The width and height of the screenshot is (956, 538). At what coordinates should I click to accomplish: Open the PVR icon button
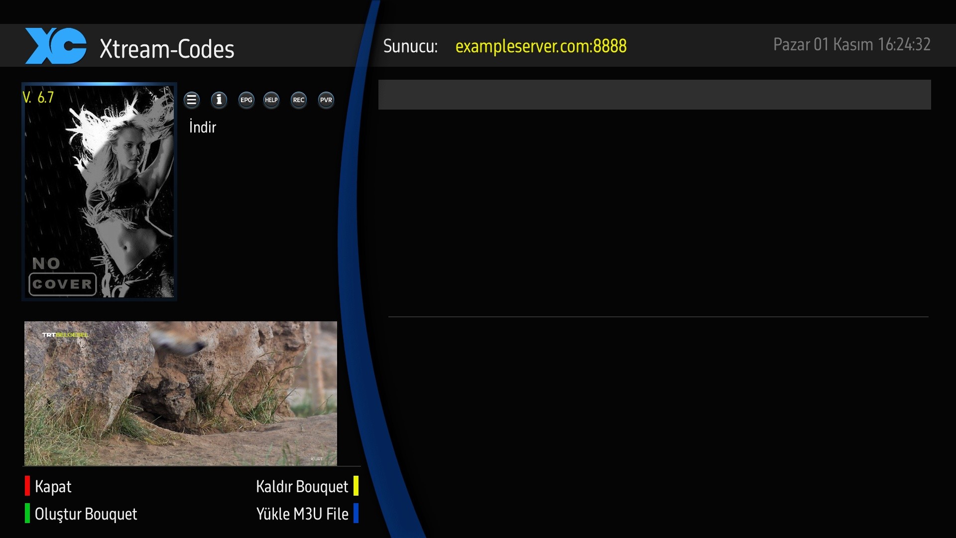point(326,100)
